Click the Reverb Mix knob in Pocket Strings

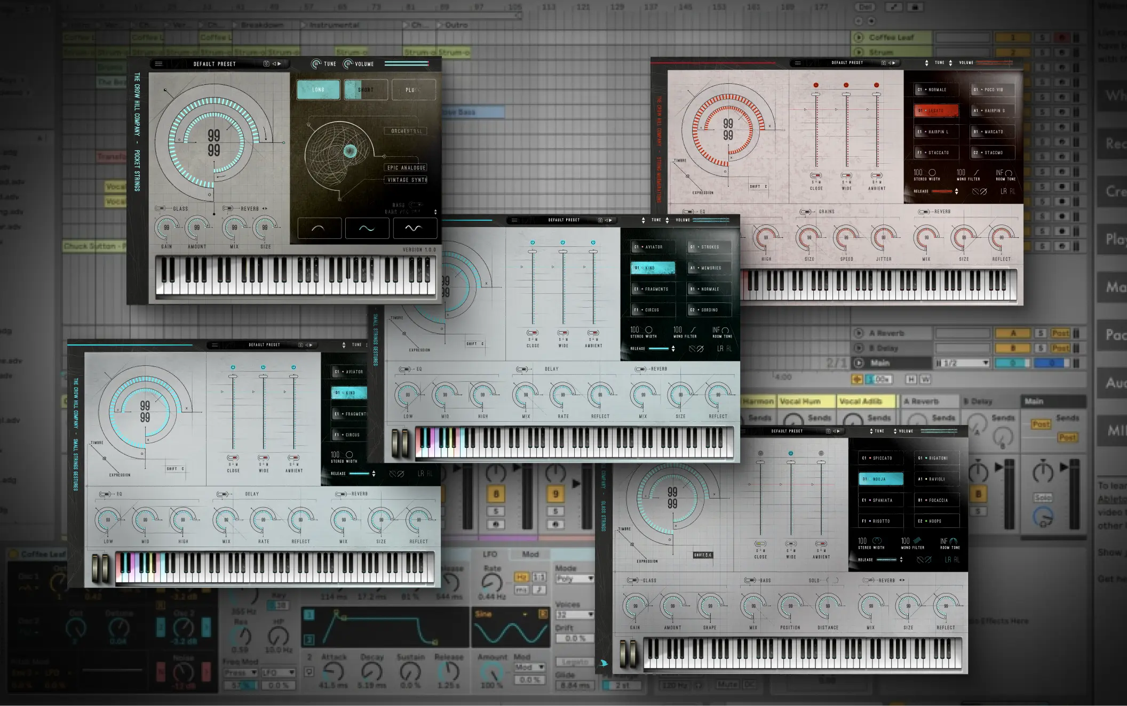(x=234, y=228)
